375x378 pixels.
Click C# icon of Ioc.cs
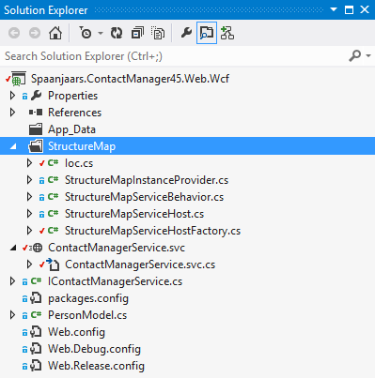(x=53, y=163)
